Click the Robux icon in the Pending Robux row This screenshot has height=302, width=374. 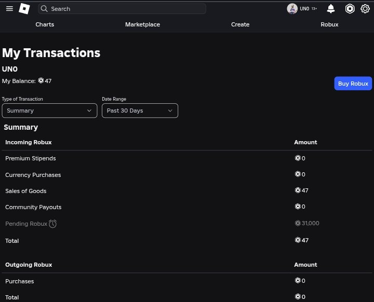click(x=298, y=223)
